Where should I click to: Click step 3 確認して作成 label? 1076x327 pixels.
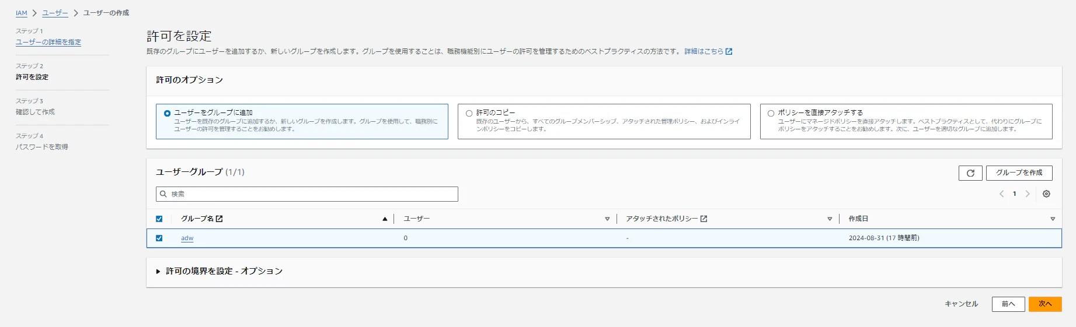pyautogui.click(x=35, y=112)
